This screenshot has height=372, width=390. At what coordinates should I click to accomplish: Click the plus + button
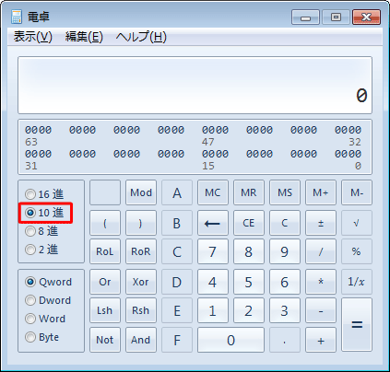pos(321,340)
